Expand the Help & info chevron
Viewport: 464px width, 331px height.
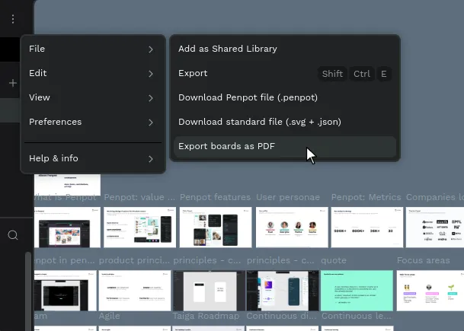click(151, 159)
